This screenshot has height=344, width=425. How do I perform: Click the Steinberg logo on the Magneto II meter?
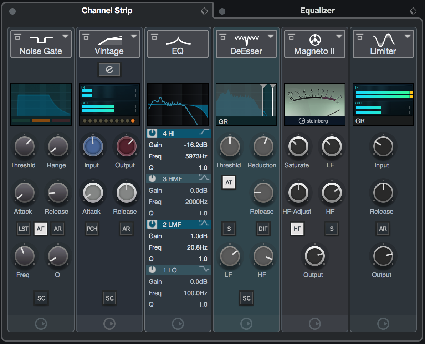(314, 120)
